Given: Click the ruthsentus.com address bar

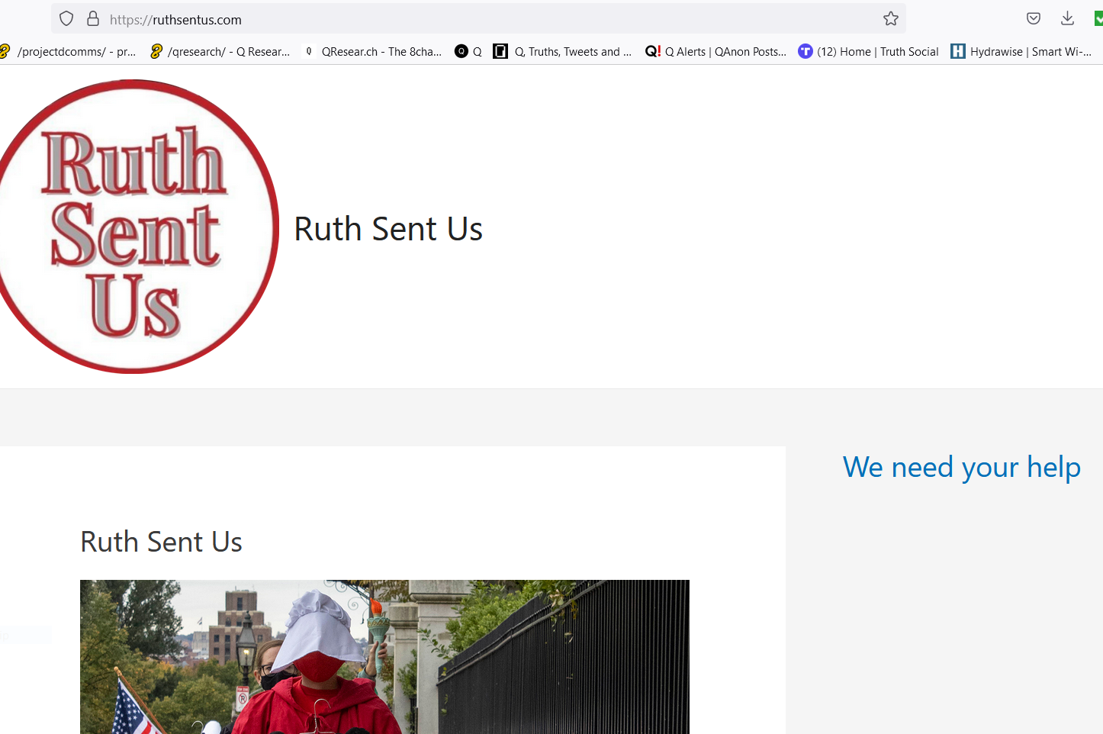Looking at the screenshot, I should [x=488, y=19].
